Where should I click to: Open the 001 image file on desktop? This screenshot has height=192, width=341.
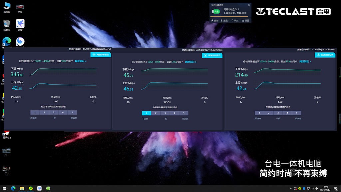click(x=7, y=152)
